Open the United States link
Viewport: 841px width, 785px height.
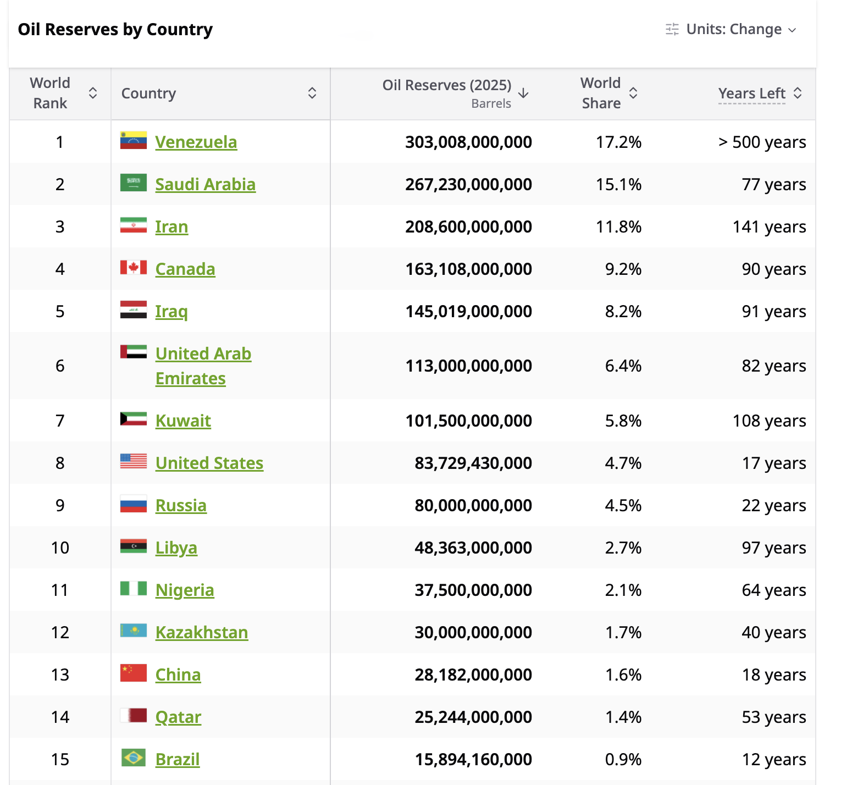209,463
